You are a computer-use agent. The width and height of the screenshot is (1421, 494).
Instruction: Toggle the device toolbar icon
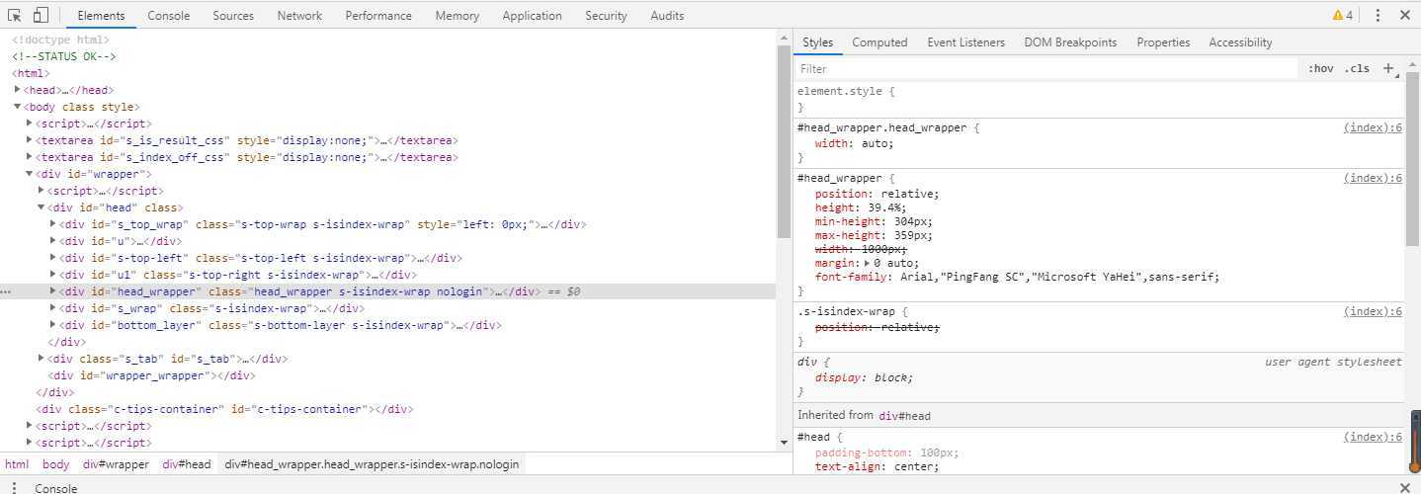[x=41, y=15]
